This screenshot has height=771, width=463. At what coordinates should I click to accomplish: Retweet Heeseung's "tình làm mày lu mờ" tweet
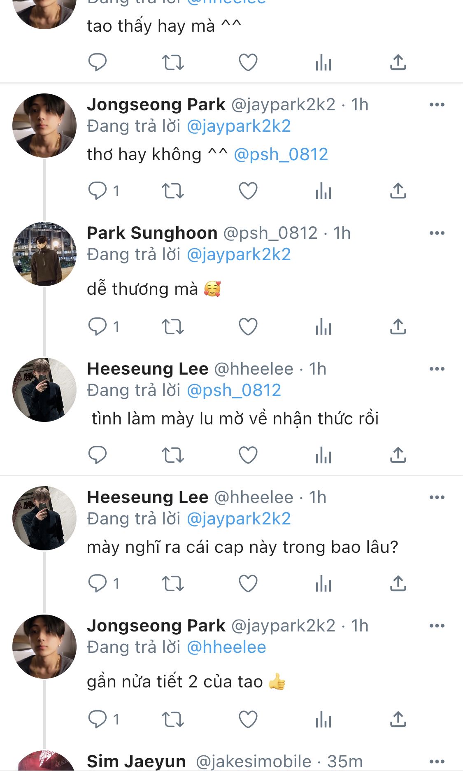coord(172,455)
